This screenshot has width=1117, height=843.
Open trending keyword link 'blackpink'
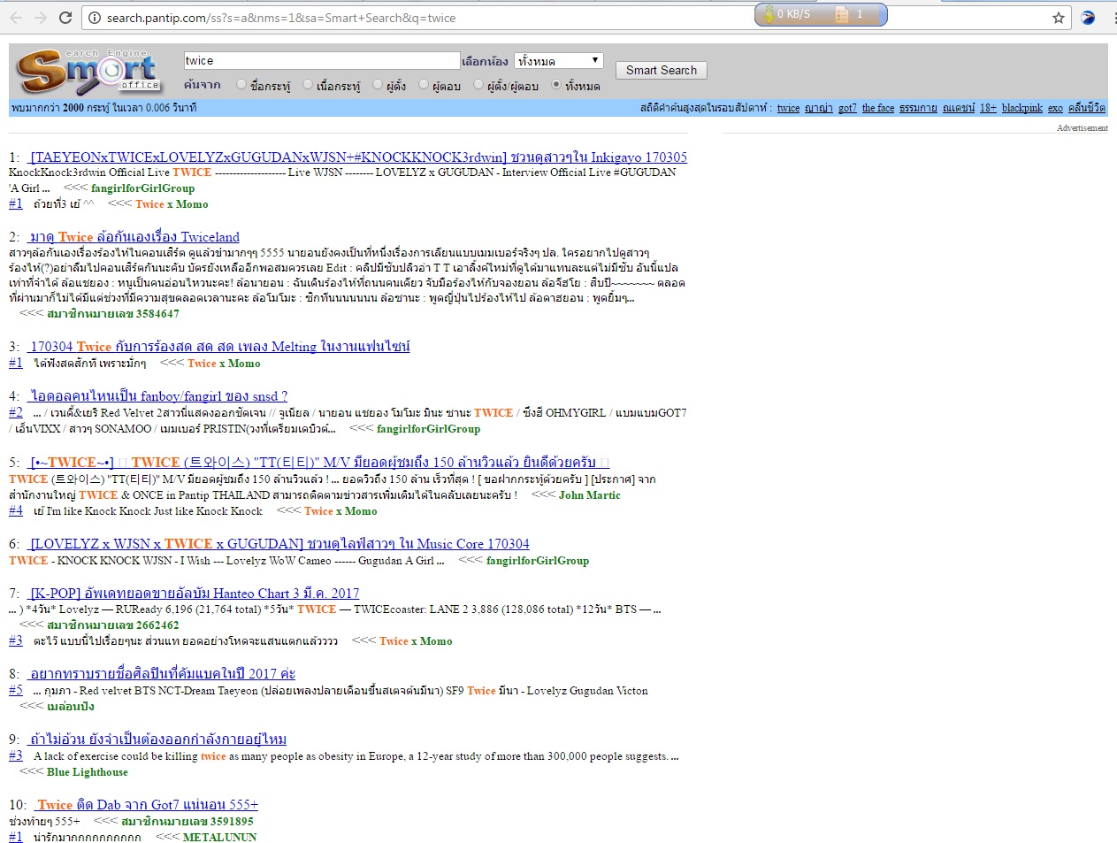pos(1022,108)
